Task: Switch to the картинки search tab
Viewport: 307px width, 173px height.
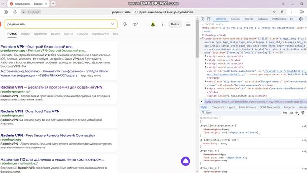Action: point(40,34)
